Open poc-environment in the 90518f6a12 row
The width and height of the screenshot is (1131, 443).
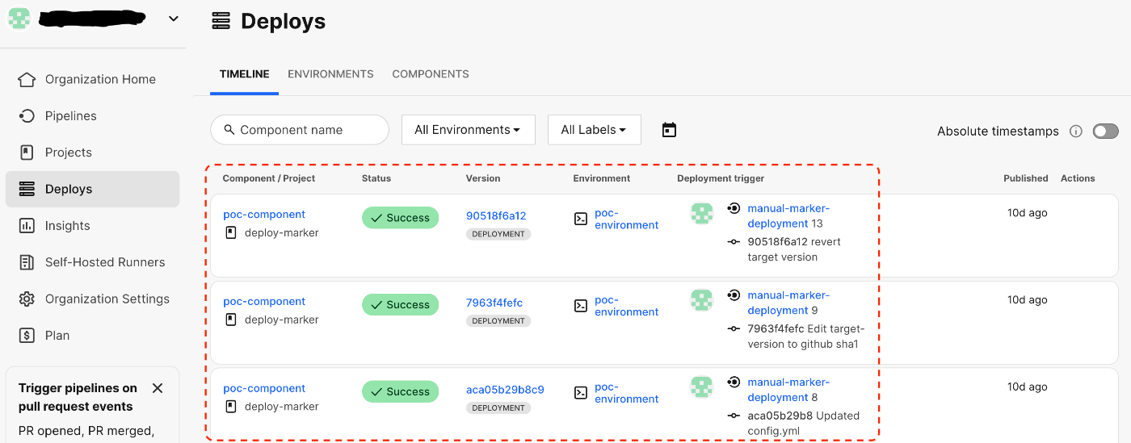pos(627,219)
